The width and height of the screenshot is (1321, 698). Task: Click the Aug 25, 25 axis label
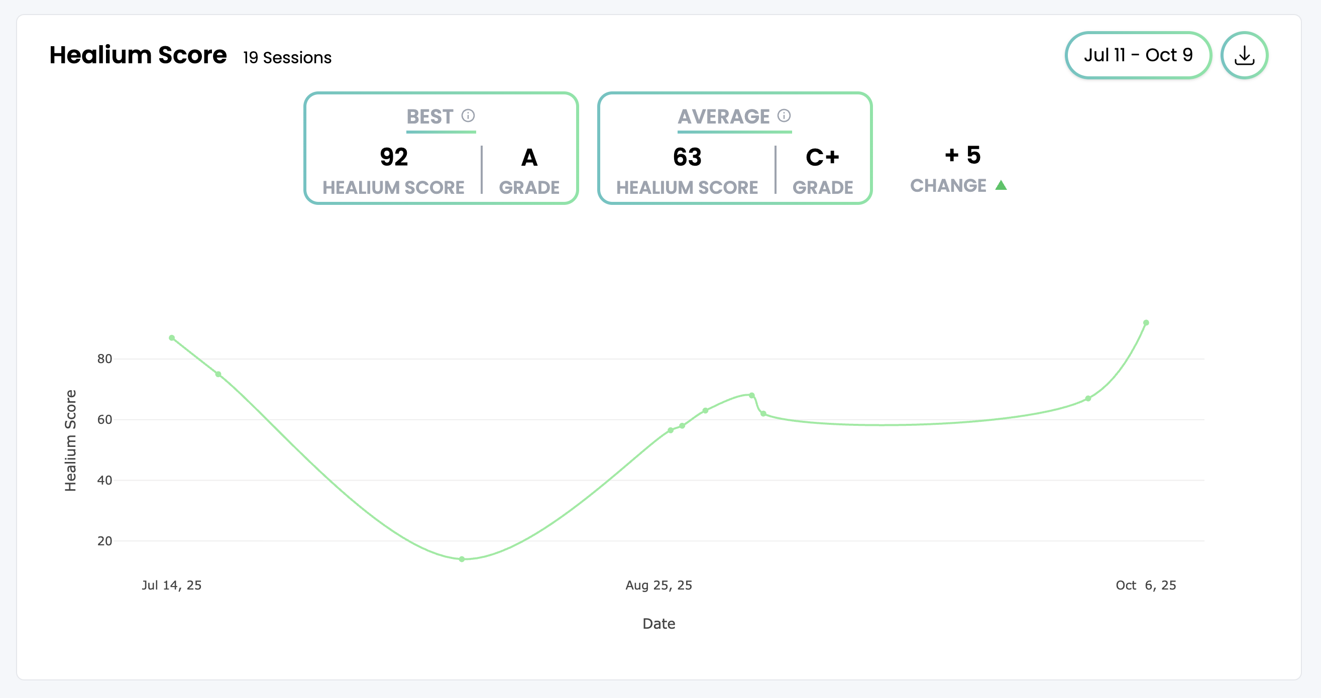pyautogui.click(x=658, y=585)
